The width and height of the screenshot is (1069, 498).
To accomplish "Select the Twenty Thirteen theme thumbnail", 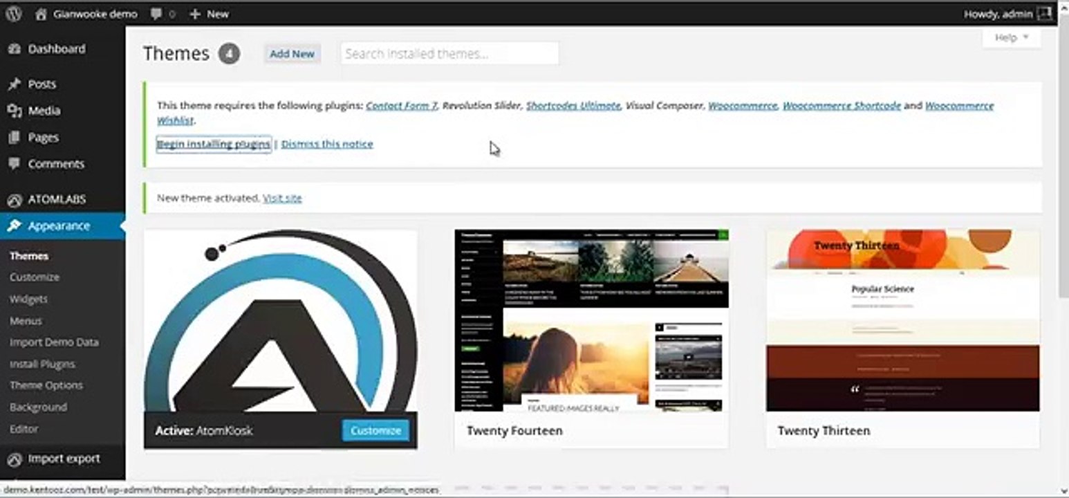I will 902,321.
